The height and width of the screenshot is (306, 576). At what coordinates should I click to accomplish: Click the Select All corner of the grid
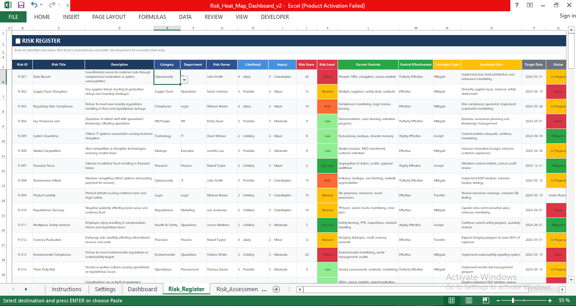click(x=3, y=28)
